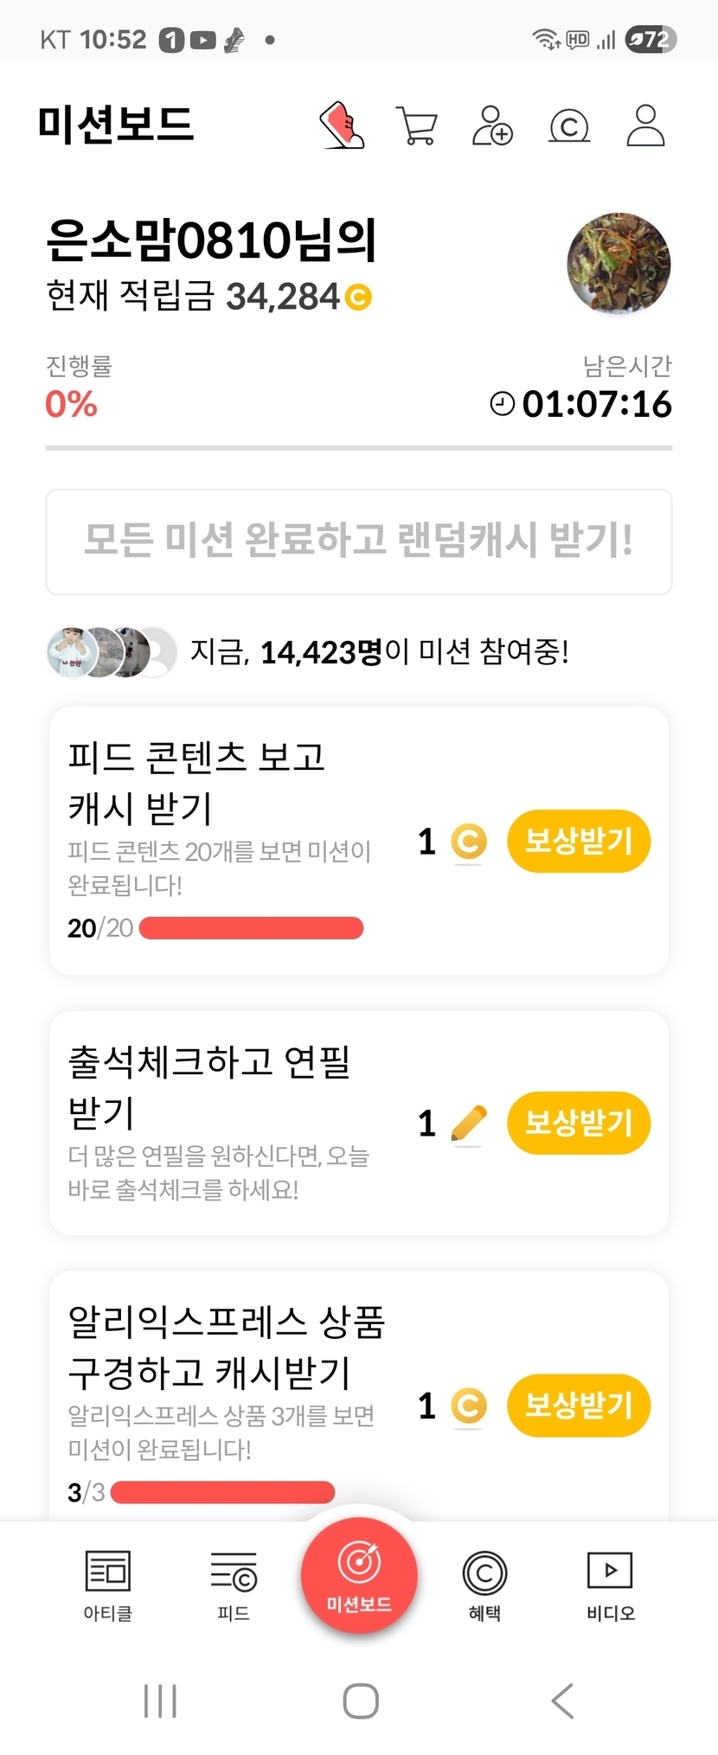This screenshot has width=718, height=1755.
Task: Tap the random cash banner button
Action: 359,541
